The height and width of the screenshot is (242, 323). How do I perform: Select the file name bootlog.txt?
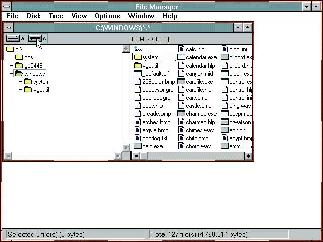point(155,138)
